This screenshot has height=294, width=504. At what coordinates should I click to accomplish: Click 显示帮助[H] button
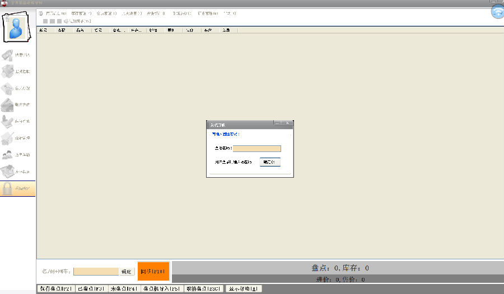click(244, 288)
